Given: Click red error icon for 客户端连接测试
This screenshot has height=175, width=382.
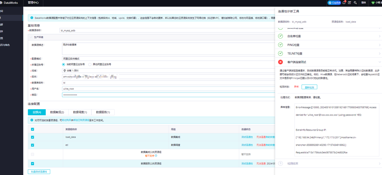Looking at the screenshot, I should click(280, 62).
